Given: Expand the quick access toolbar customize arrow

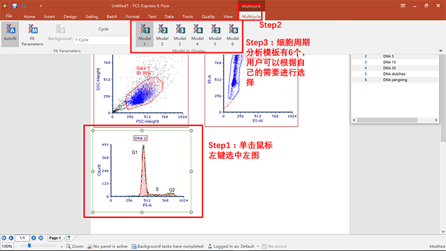Looking at the screenshot, I should 41,6.
